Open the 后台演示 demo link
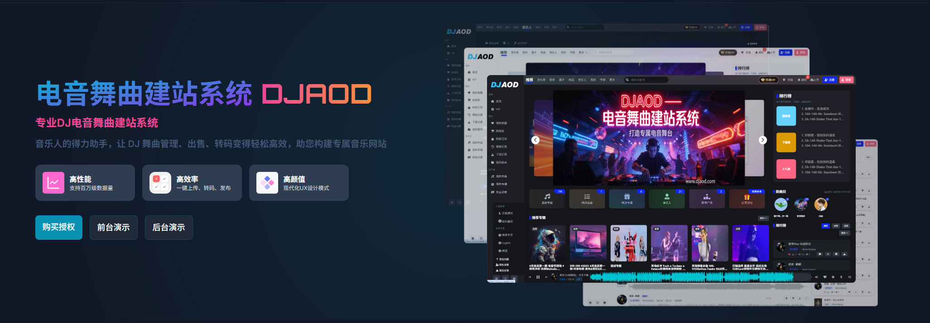The width and height of the screenshot is (930, 323). (x=169, y=227)
